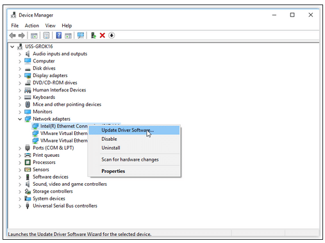This screenshot has height=243, width=325.
Task: Click the Properties toolbar icon
Action: 46,35
